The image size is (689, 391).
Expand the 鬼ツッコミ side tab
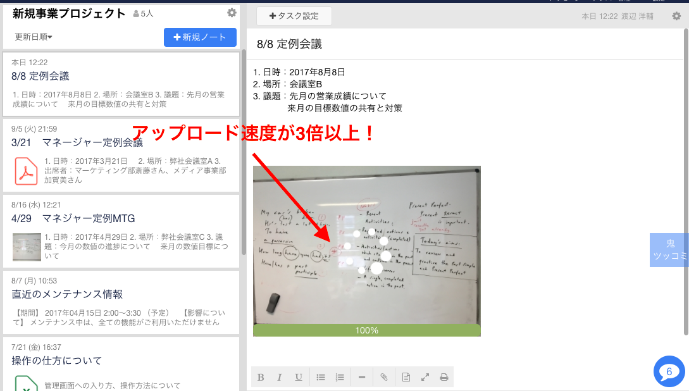[669, 249]
